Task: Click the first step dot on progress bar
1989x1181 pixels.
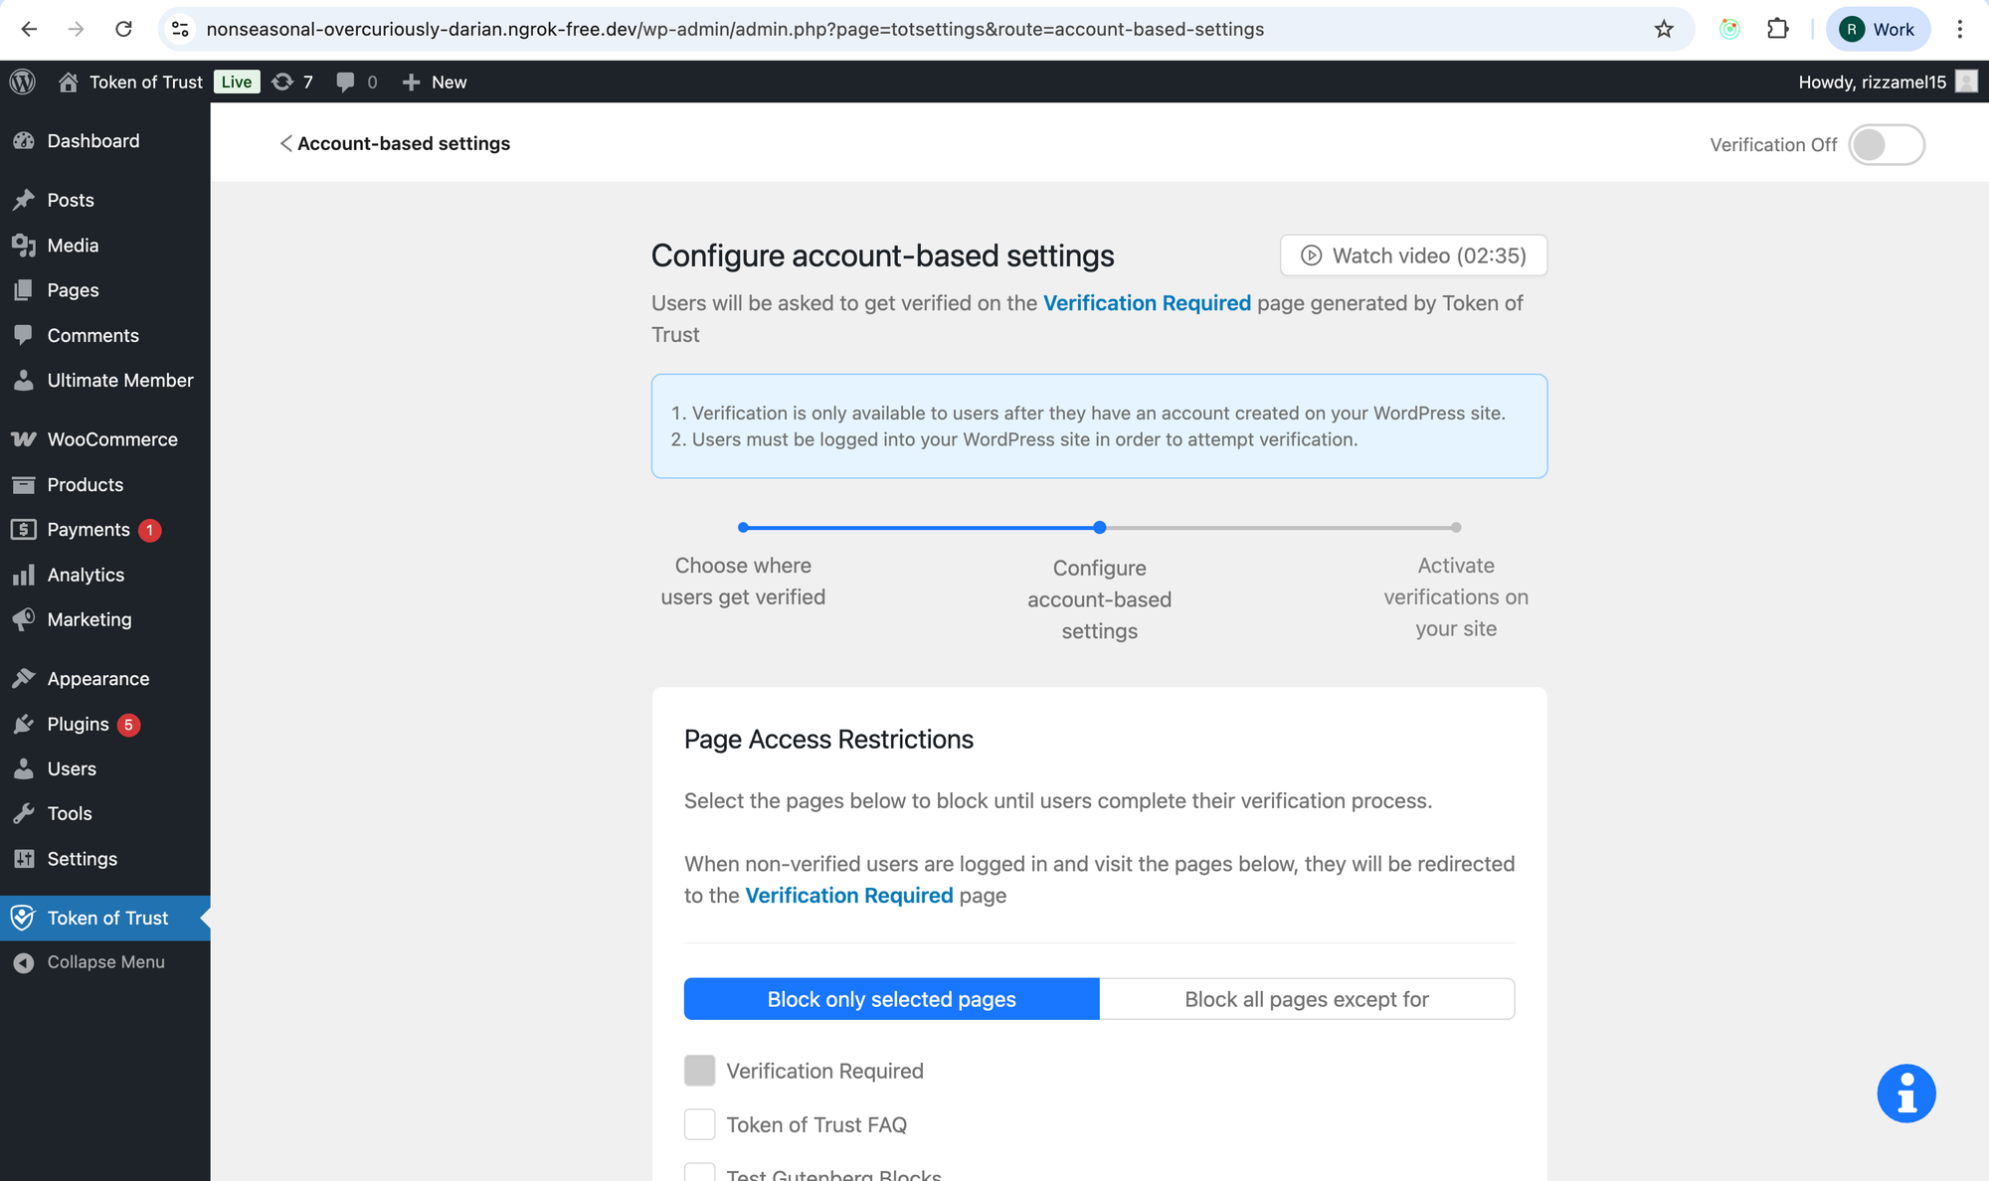Action: 743,528
